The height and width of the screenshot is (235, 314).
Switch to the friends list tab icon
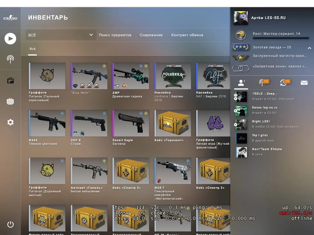pyautogui.click(x=241, y=83)
